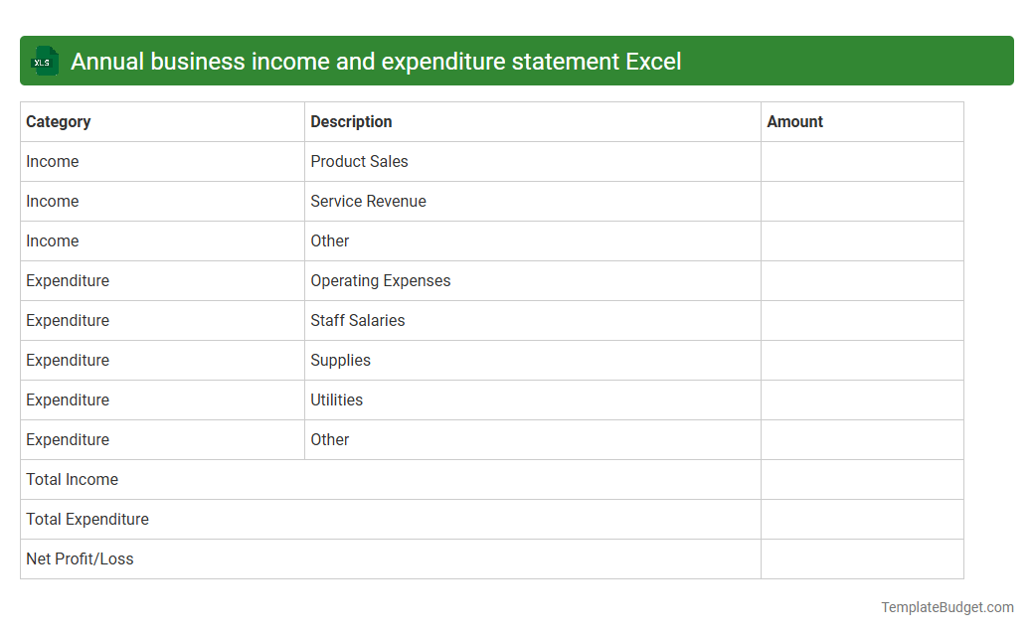The image size is (1034, 636).
Task: Select the Net Profit/Loss row label
Action: click(80, 558)
